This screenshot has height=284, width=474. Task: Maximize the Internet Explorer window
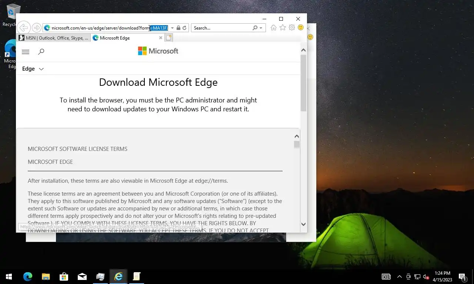pyautogui.click(x=281, y=19)
